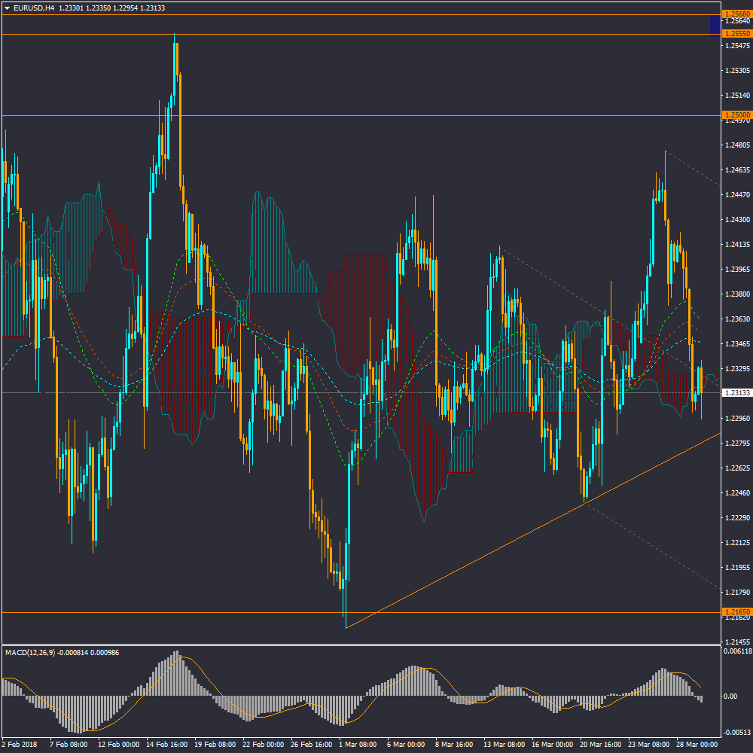Click the 20 Mar 16:00 time axis label
This screenshot has height=753, width=753.
coord(600,744)
